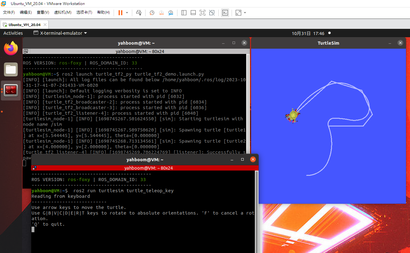Open the stretch mode dropdown arrow
410x253 pixels.
point(245,13)
